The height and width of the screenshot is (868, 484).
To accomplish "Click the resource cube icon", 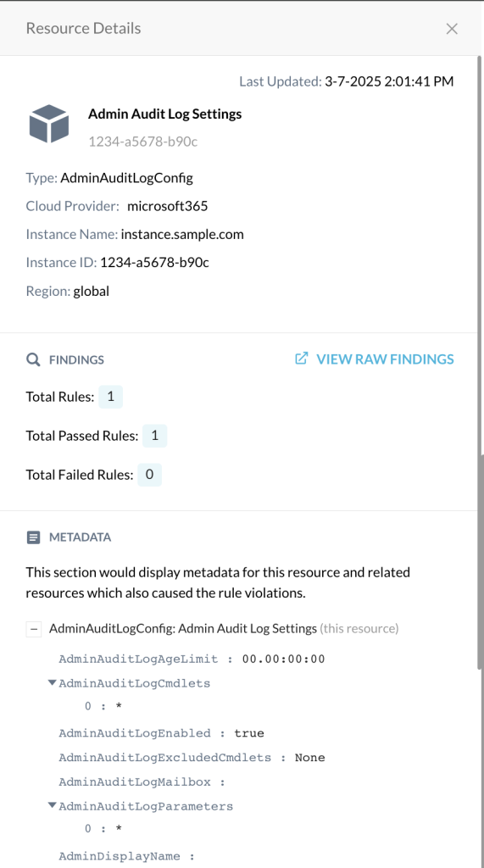I will (x=49, y=124).
